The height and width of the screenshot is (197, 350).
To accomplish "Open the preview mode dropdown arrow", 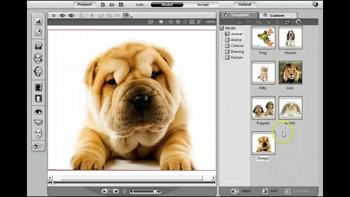I will (x=132, y=17).
